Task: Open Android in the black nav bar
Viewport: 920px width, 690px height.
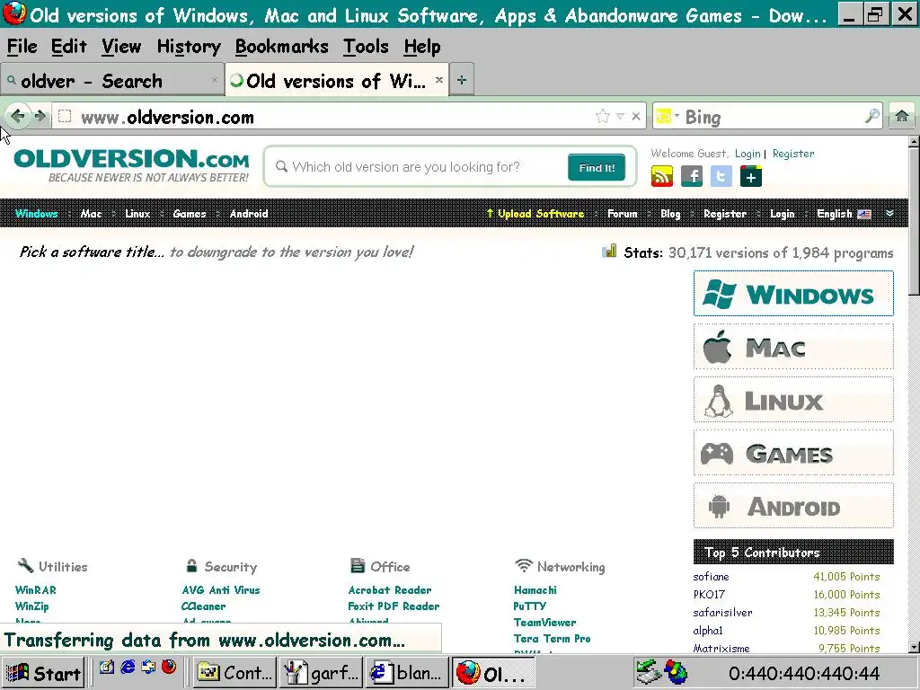Action: point(249,214)
